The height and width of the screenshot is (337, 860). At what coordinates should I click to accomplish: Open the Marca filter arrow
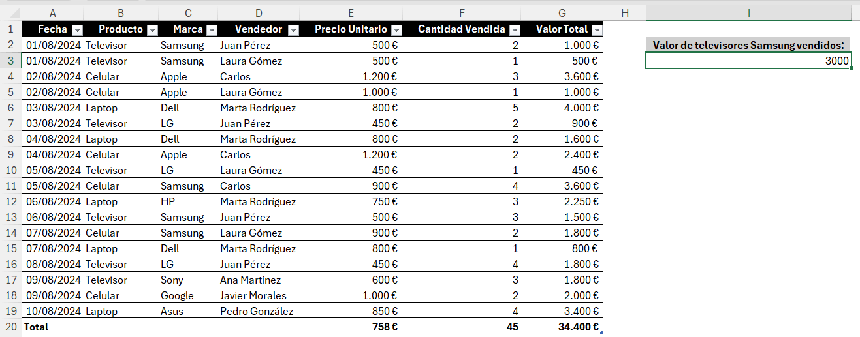[x=212, y=30]
